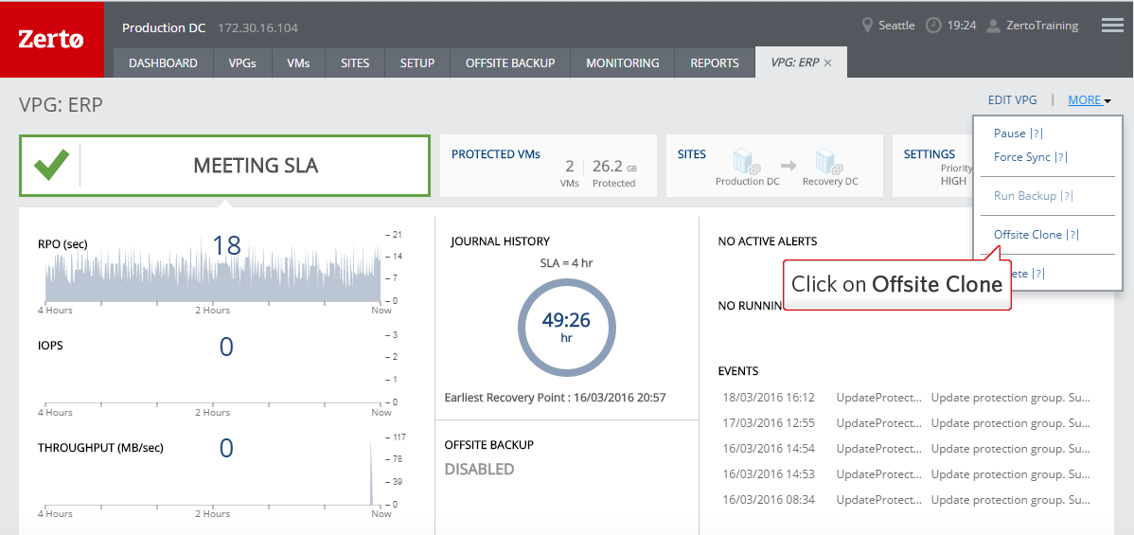Open the REPORTS tab
This screenshot has width=1134, height=535.
point(715,63)
